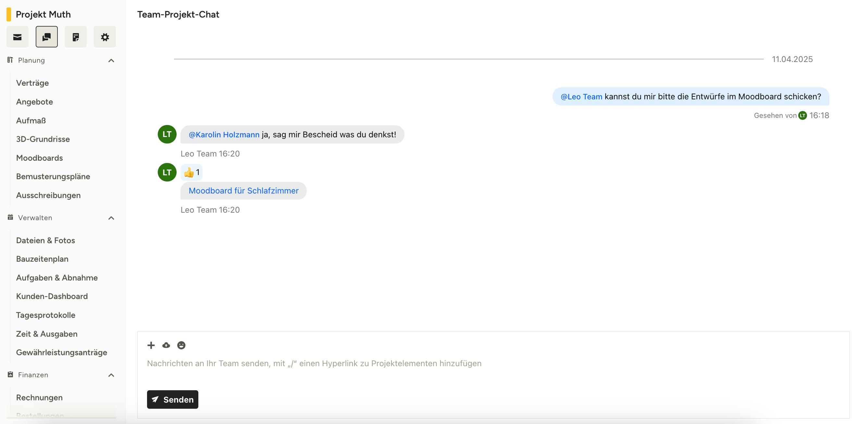Open 3D-Grundrisse in sidebar

pyautogui.click(x=43, y=139)
